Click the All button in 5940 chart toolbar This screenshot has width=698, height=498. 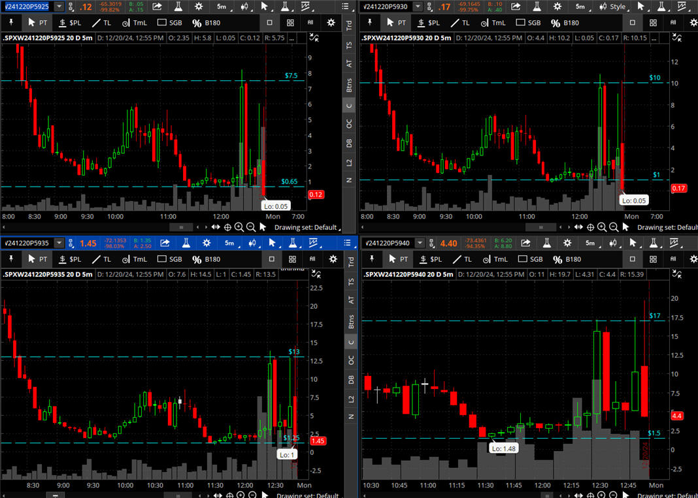tap(673, 259)
